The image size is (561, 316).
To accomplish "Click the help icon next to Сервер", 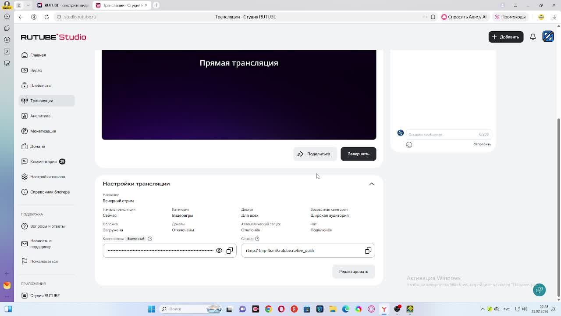I will pyautogui.click(x=257, y=239).
